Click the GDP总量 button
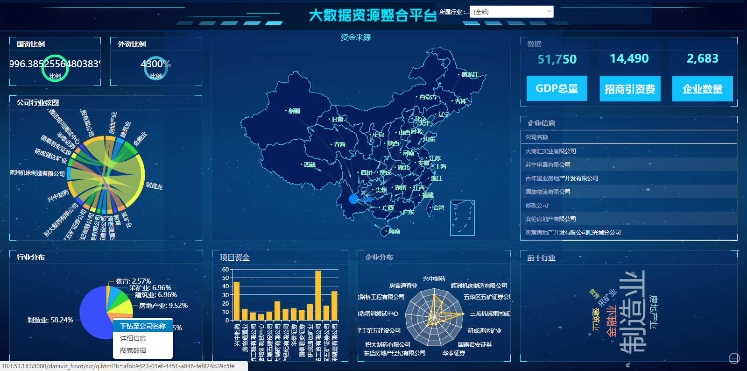The height and width of the screenshot is (371, 747). tap(557, 88)
